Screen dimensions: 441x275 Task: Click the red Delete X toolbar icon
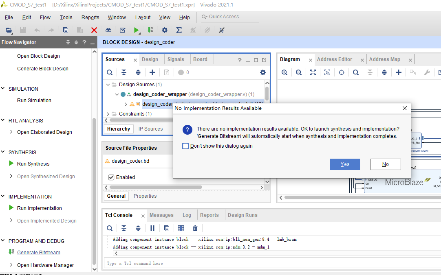[x=94, y=30]
